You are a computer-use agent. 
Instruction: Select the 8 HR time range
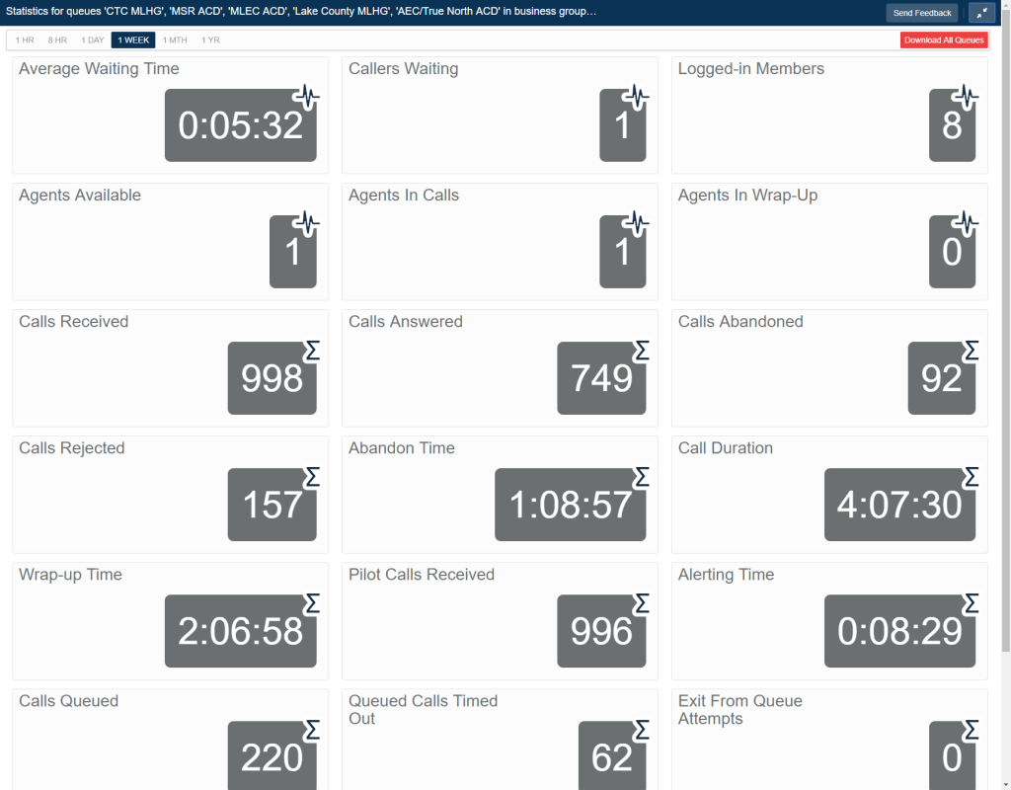coord(57,39)
